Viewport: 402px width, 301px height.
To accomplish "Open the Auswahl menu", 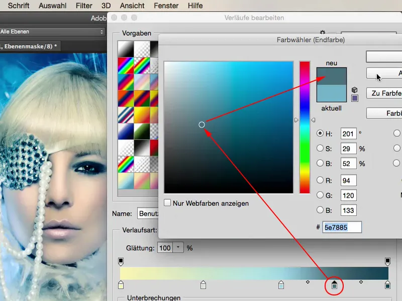I will coord(53,6).
